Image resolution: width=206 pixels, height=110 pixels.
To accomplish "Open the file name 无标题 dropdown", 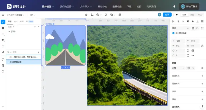I will click(x=20, y=15).
